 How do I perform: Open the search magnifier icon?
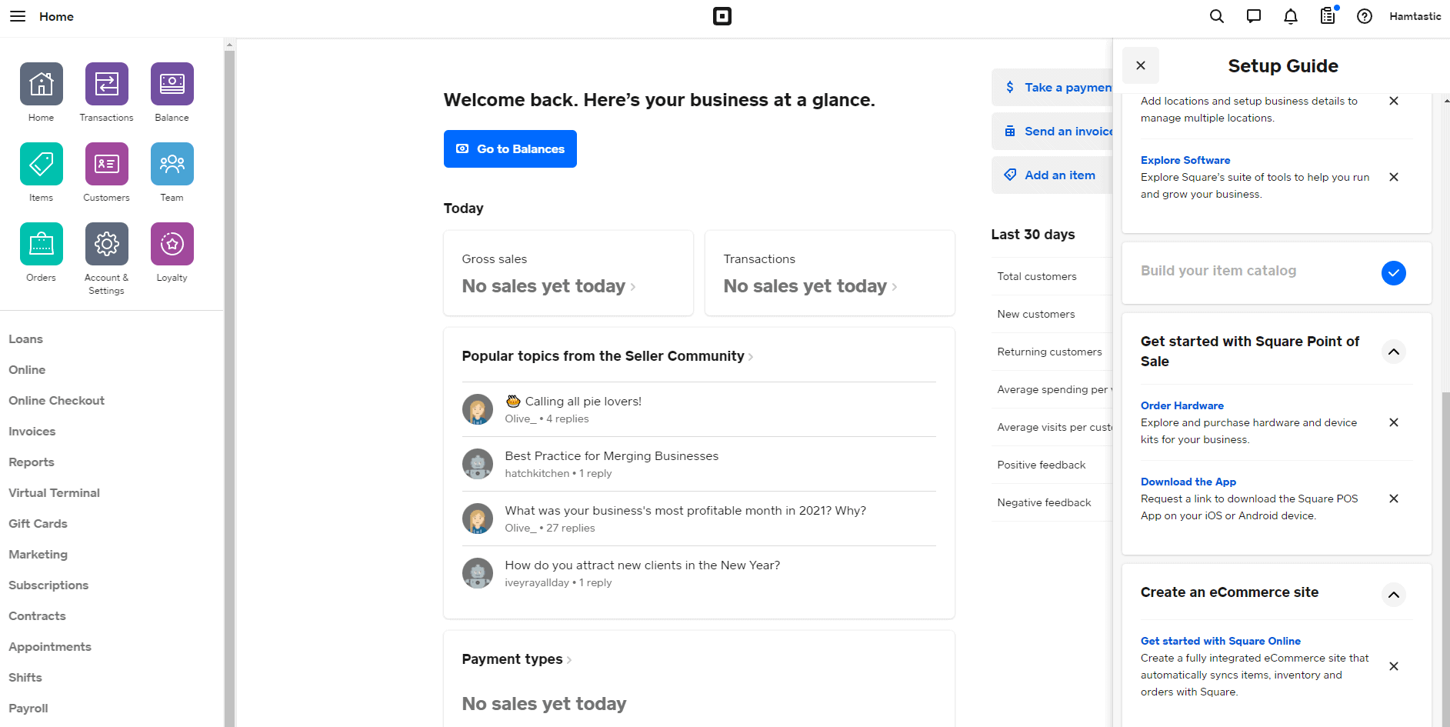pyautogui.click(x=1216, y=15)
